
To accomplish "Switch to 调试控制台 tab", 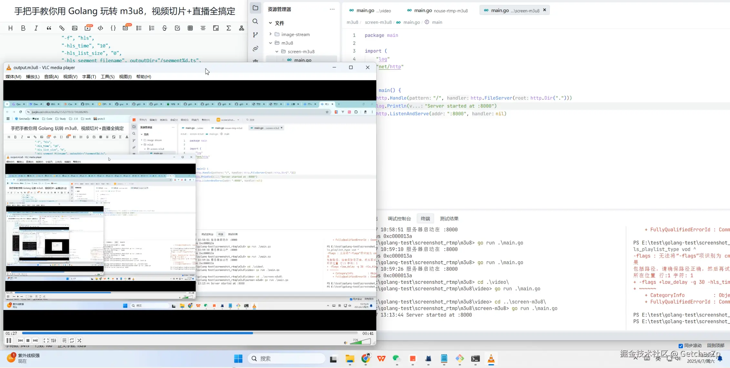I will (399, 219).
